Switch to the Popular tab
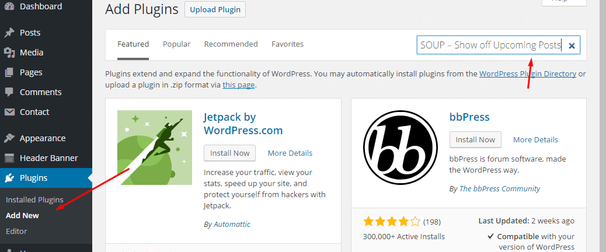 [176, 44]
